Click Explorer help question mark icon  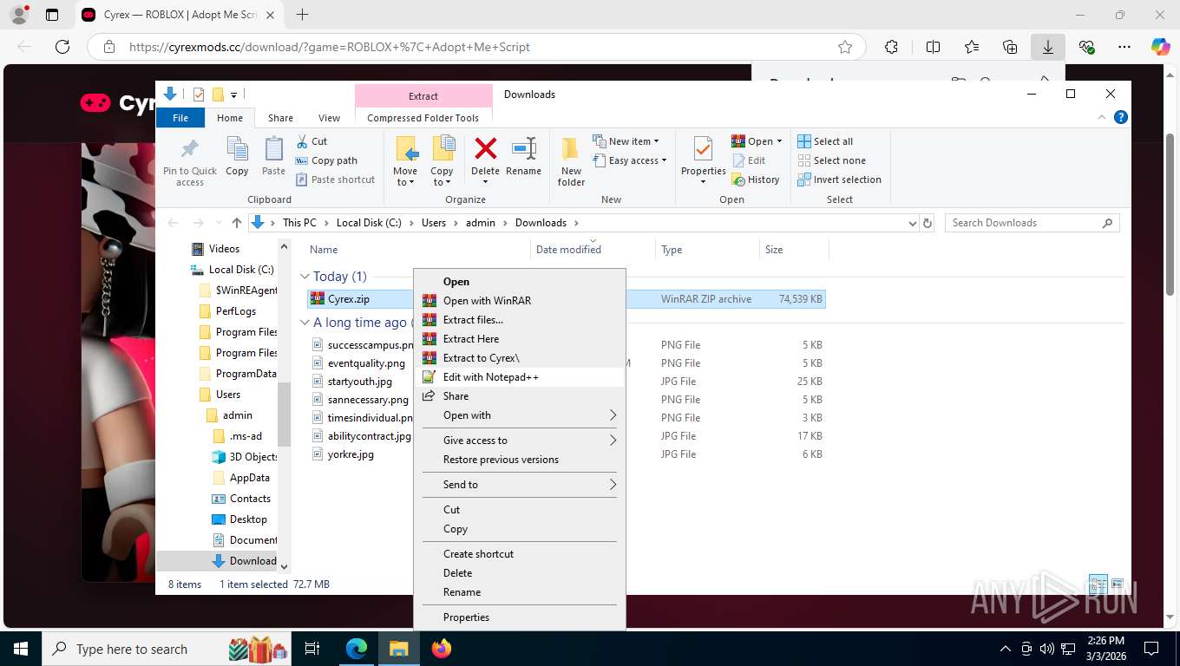point(1120,117)
